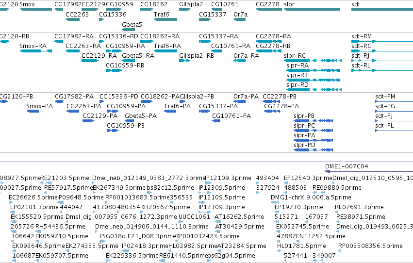The height and width of the screenshot is (263, 413).
Task: Click the Smox-PA protein feature
Action: pos(33,111)
